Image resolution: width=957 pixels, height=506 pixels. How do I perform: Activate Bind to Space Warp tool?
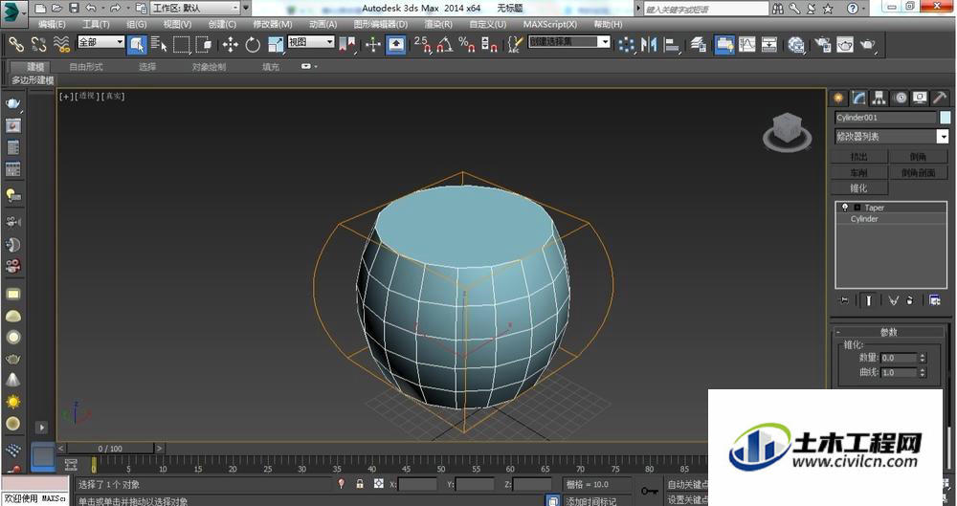point(61,44)
